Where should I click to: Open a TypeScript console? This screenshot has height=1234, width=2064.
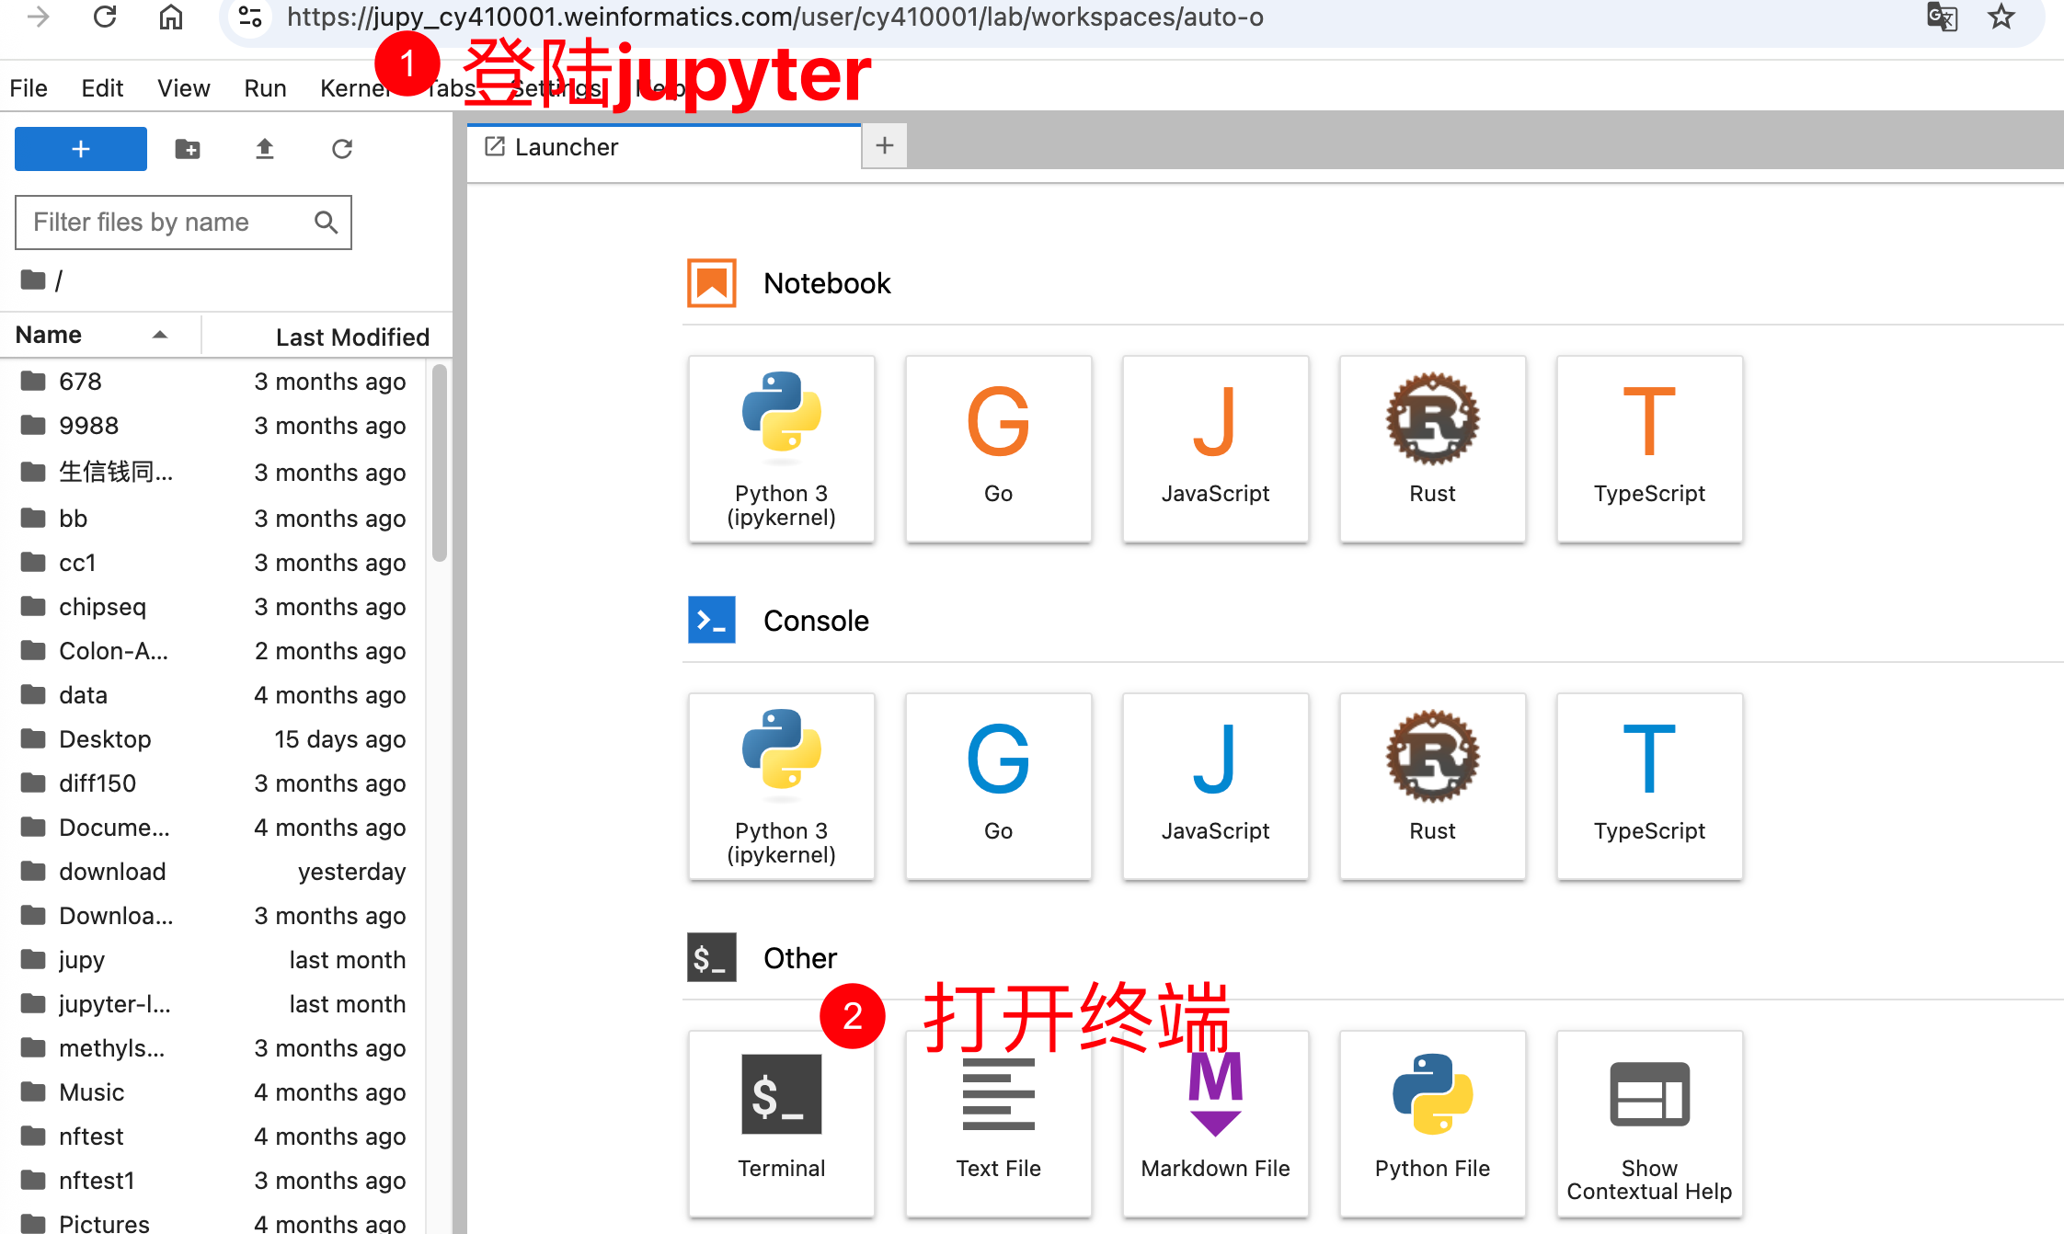tap(1649, 786)
